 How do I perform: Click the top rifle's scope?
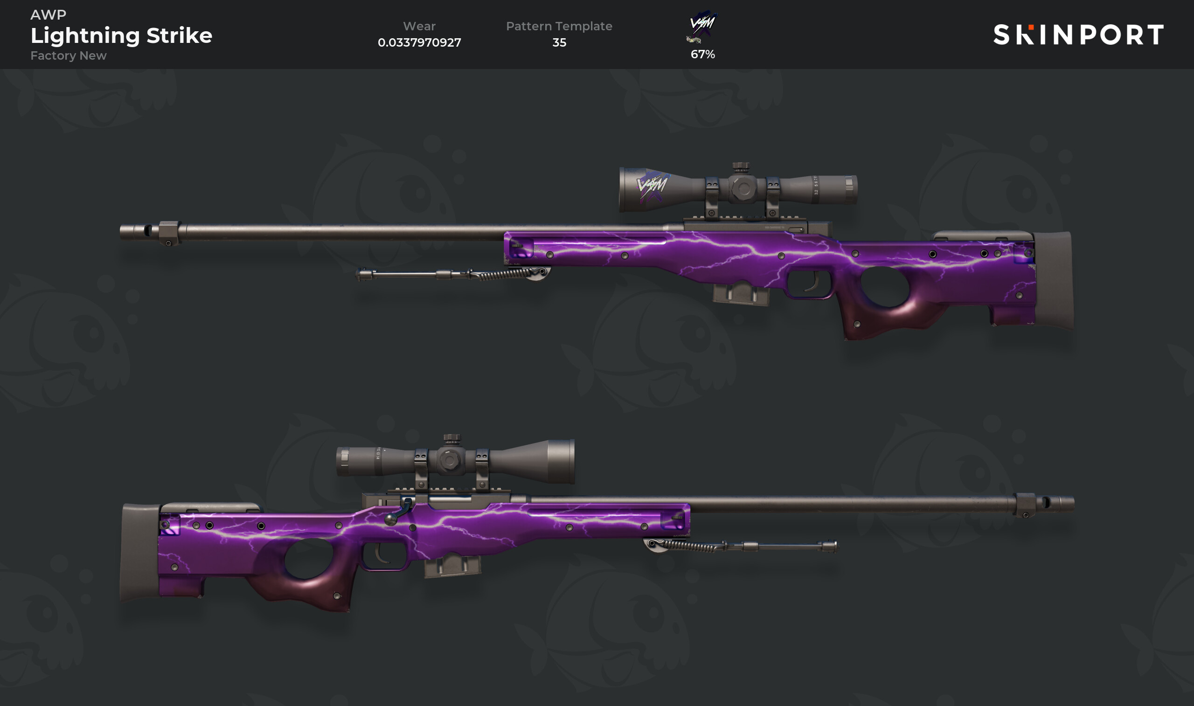click(738, 189)
